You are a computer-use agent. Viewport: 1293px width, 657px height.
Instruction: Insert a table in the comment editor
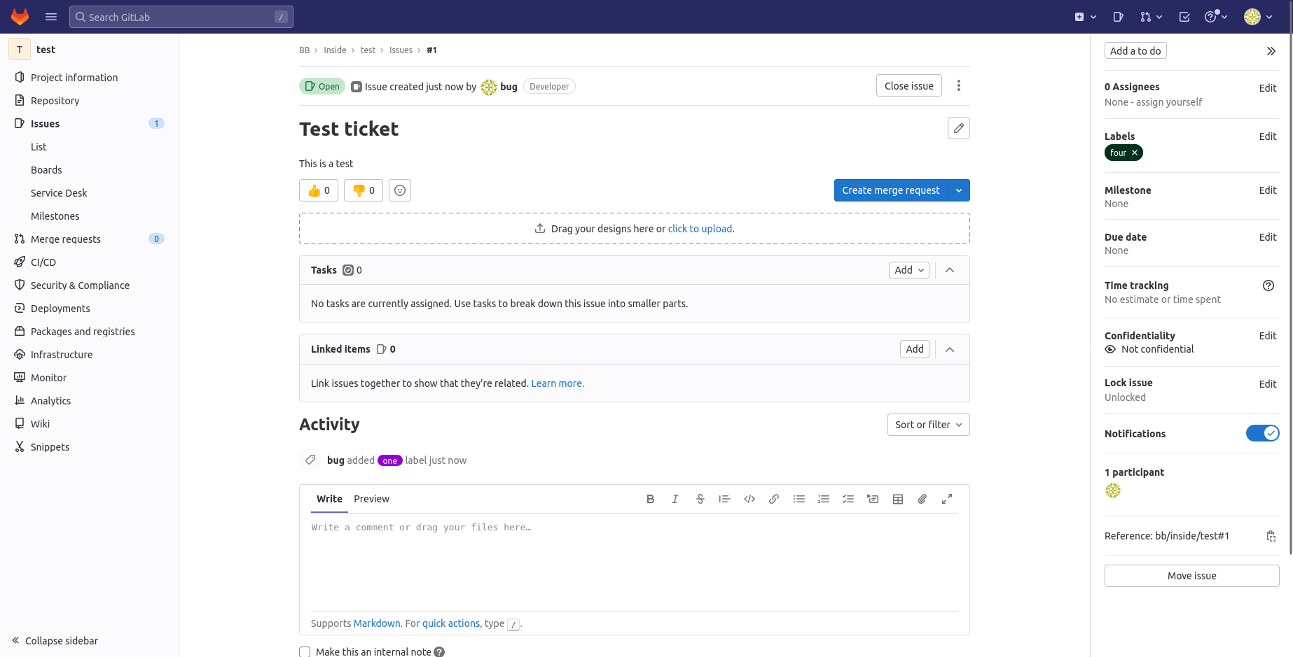pyautogui.click(x=897, y=499)
